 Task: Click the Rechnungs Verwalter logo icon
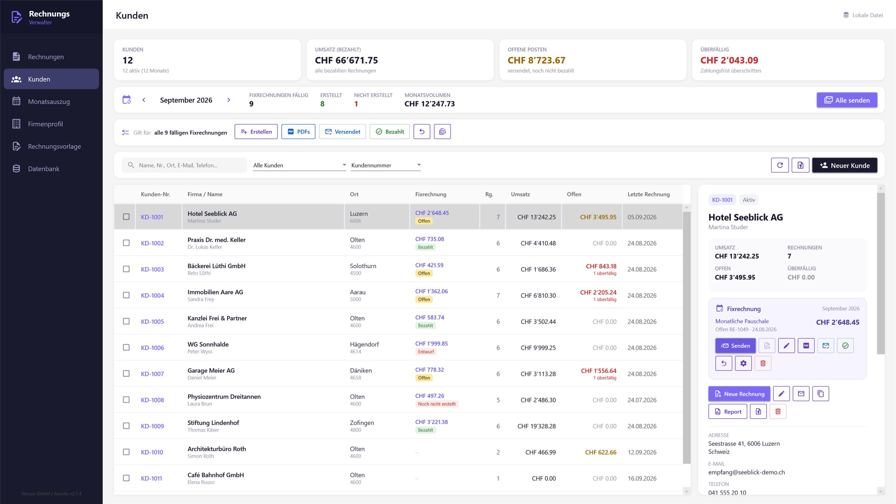coord(16,17)
